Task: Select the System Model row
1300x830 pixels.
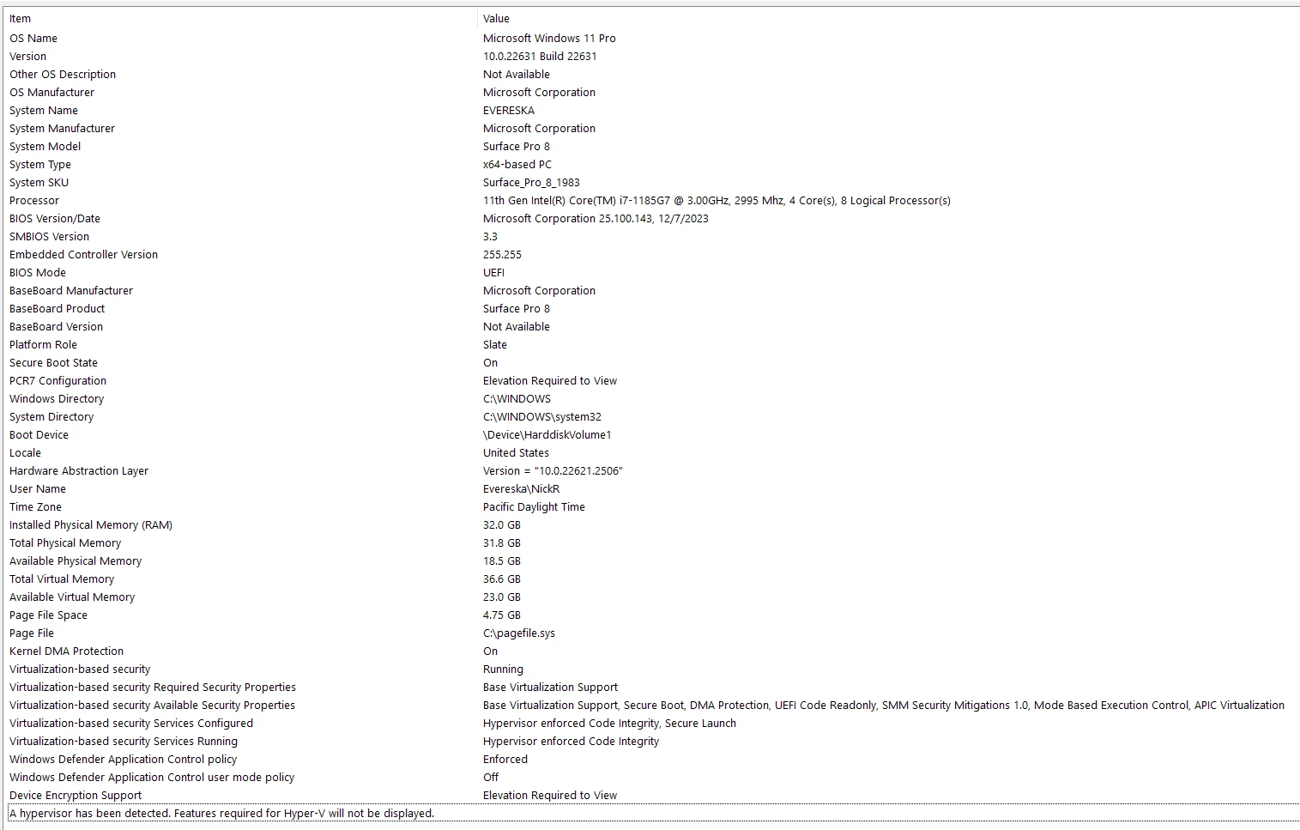Action: (x=650, y=146)
